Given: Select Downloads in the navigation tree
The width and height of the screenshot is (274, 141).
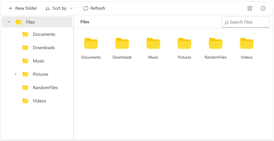Looking at the screenshot, I should click(43, 48).
